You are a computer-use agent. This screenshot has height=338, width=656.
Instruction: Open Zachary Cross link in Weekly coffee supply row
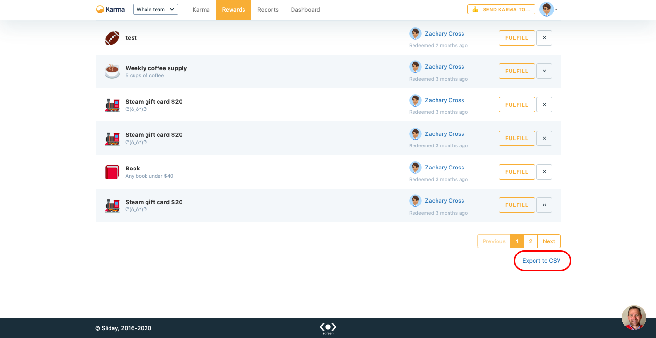[444, 67]
